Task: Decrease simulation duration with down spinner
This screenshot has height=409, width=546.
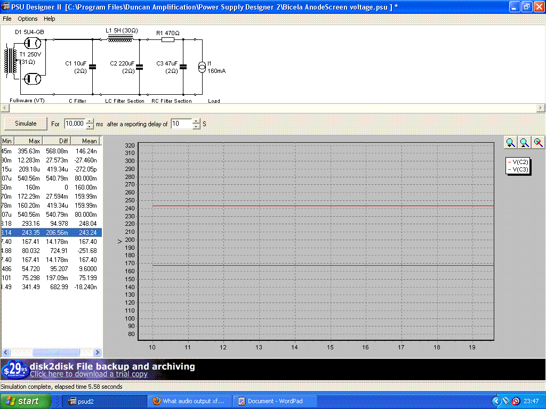Action: click(90, 126)
